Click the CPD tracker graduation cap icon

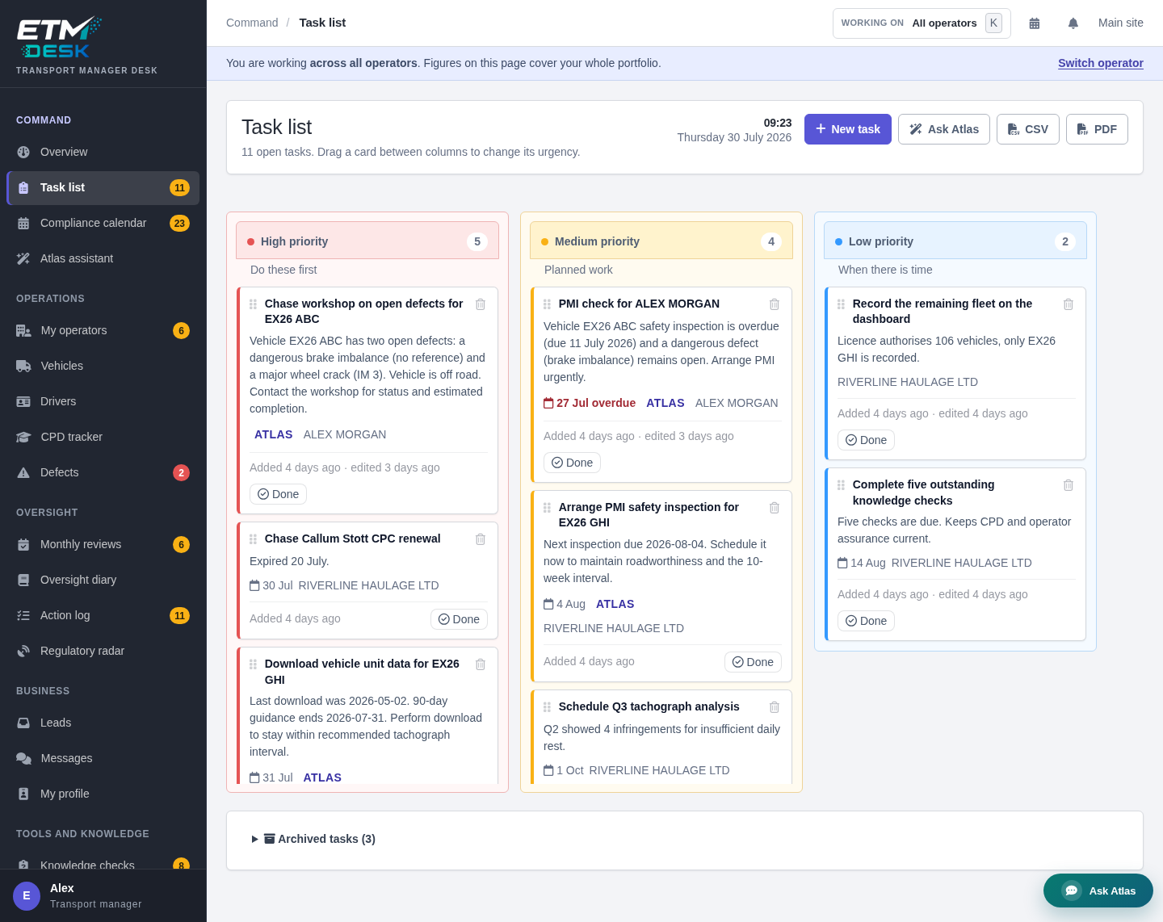[x=23, y=437]
